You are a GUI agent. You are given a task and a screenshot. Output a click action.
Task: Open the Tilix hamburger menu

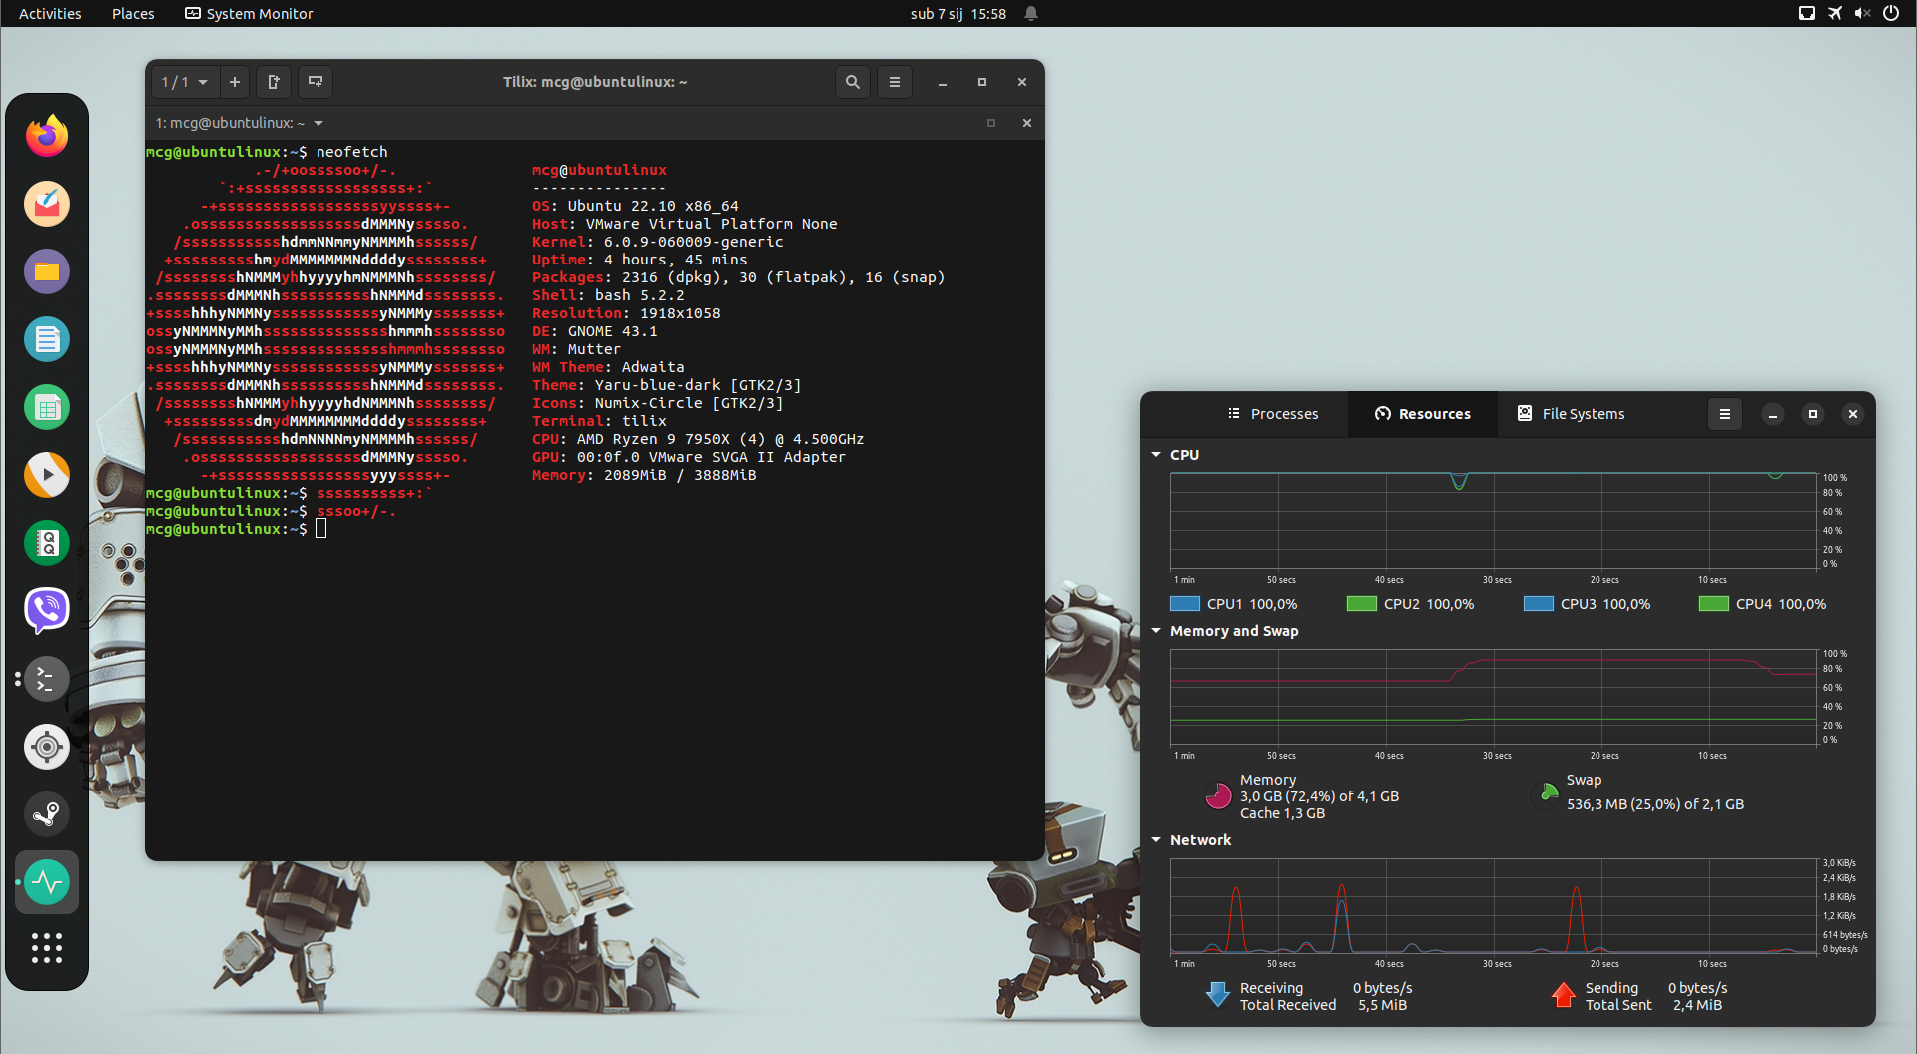click(x=895, y=82)
